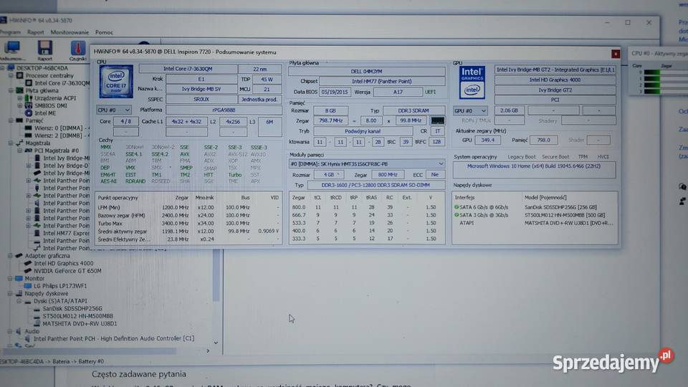Click the Jednostka prod. field
The image size is (688, 387).
tap(259, 100)
